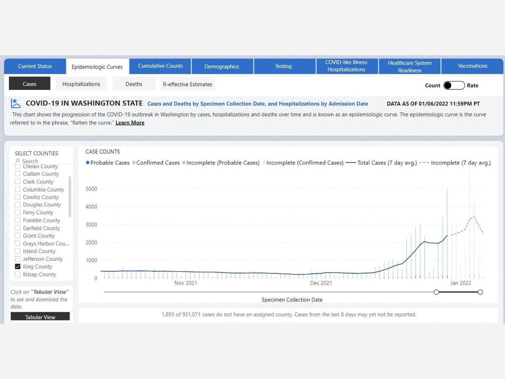Switch to the Cumulative Counts tab

[160, 66]
